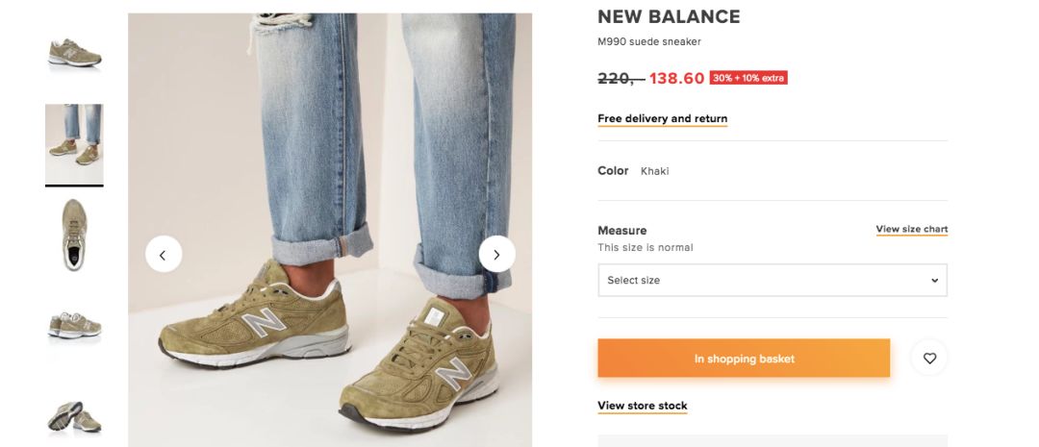
Task: Show the top-down shoe view thumbnail
Action: (74, 234)
